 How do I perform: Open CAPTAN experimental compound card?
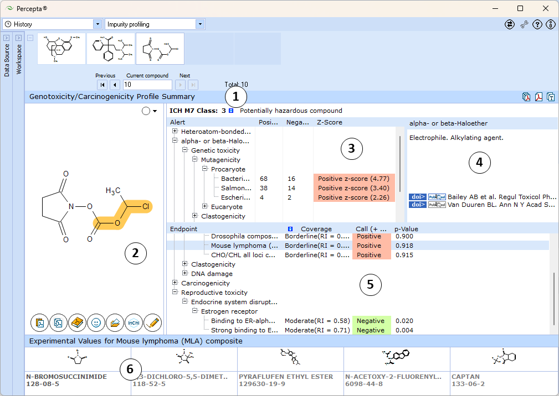coord(504,371)
